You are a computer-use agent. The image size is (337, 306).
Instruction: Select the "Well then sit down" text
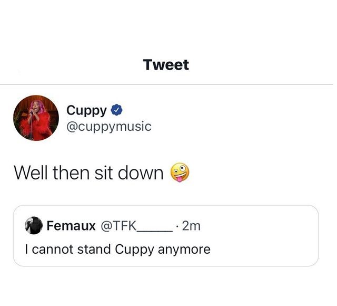pos(88,173)
